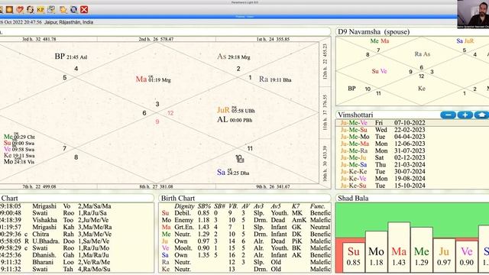Image resolution: width=489 pixels, height=275 pixels.
Task: Select the Ju-Me-Ju dasha row dated 02-12-2023
Action: (413, 157)
